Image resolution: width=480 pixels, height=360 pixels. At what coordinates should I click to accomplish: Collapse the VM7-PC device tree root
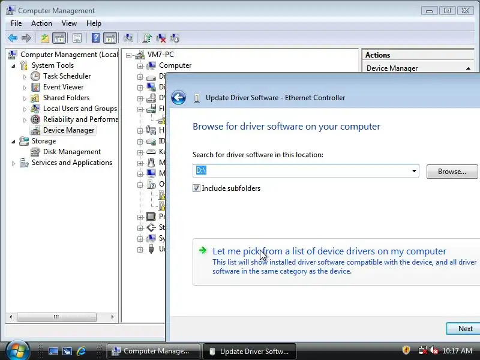click(128, 55)
